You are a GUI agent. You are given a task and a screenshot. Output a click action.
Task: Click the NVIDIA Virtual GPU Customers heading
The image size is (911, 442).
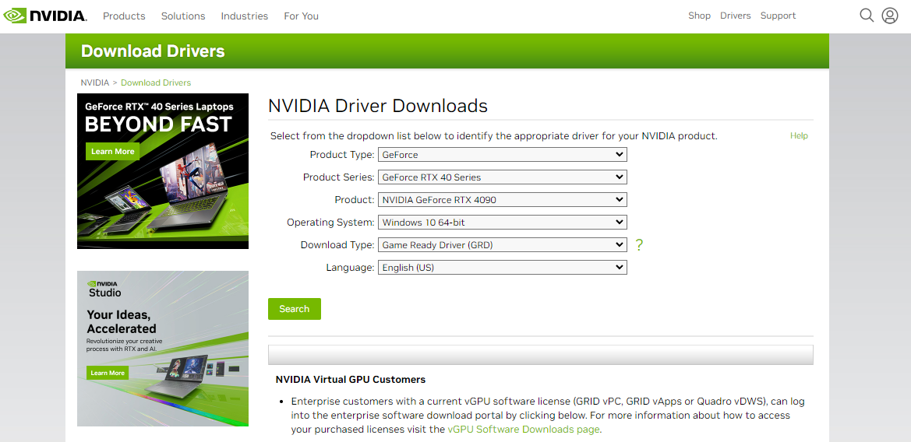(x=351, y=379)
